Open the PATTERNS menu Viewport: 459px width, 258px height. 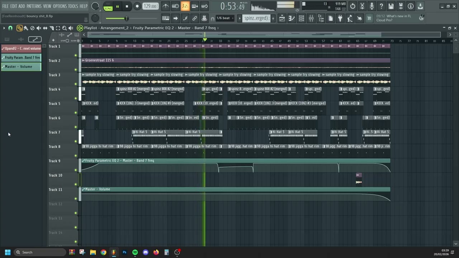point(34,6)
